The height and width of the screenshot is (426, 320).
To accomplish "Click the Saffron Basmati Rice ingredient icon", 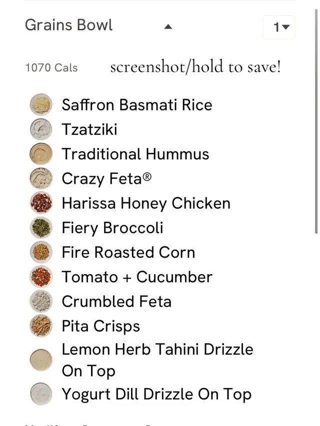I will (x=41, y=104).
